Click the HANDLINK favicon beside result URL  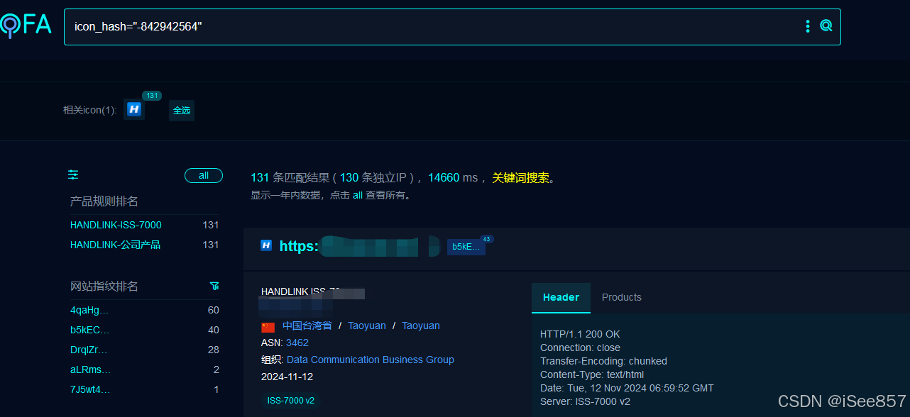[x=266, y=245]
